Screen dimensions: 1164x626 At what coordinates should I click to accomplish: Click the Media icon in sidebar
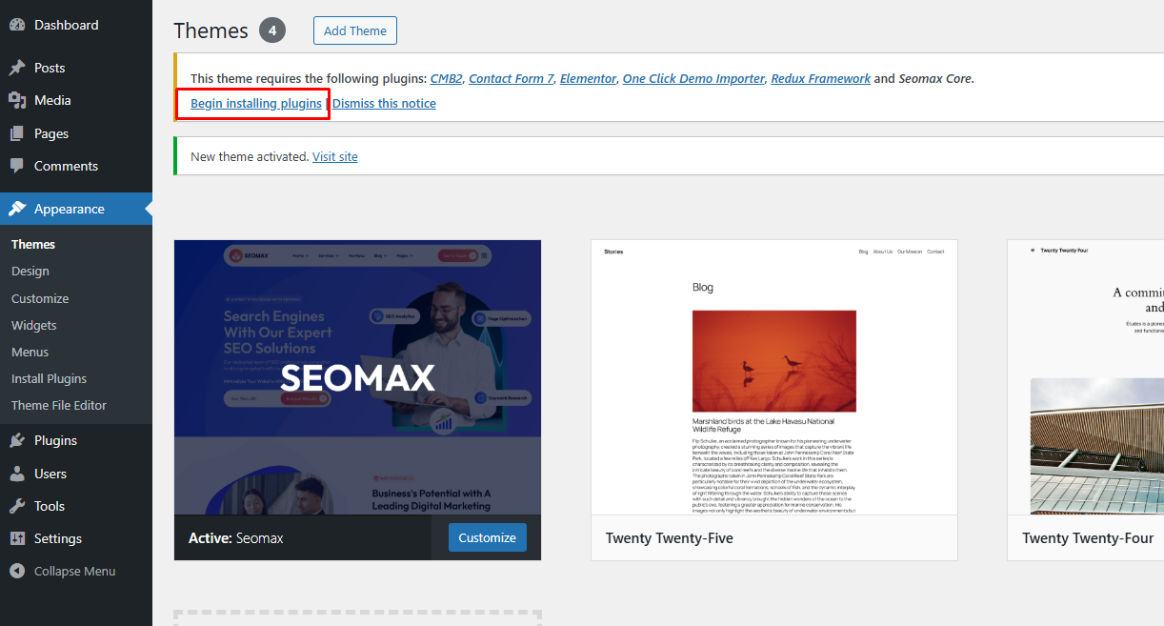(x=17, y=100)
